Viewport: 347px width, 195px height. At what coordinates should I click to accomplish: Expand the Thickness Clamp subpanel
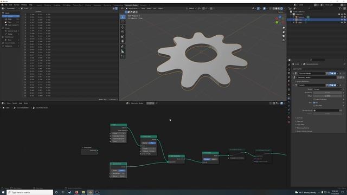303,128
